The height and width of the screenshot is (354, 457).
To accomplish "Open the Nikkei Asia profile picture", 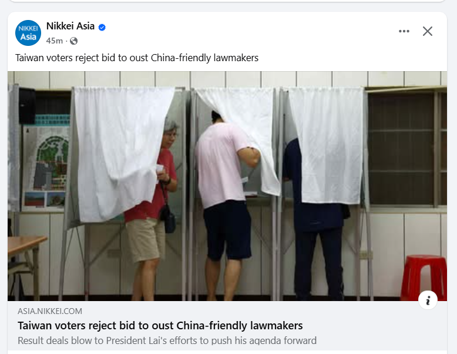I will click(28, 33).
